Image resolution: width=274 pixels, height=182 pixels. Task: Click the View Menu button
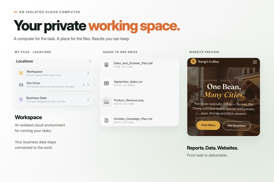208,125
